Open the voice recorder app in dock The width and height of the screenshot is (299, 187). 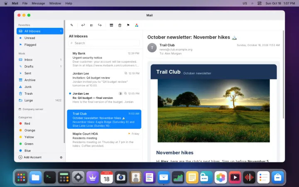pos(249,177)
